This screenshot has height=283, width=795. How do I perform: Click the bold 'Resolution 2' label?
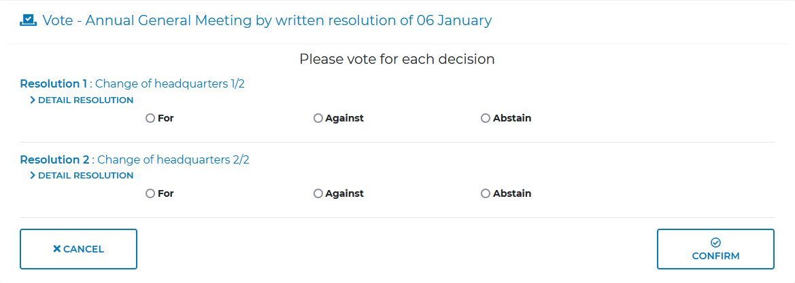tap(54, 160)
